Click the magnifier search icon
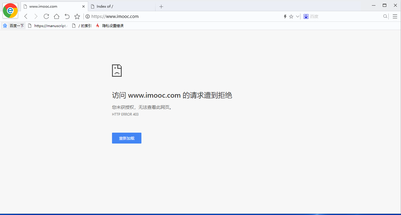401x215 pixels. (x=385, y=16)
